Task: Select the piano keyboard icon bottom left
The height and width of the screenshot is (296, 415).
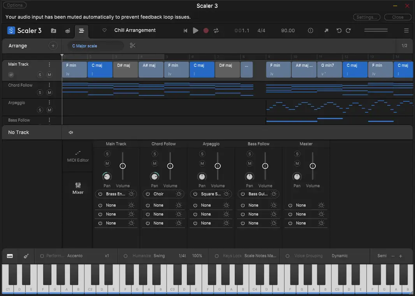Action: [10, 256]
